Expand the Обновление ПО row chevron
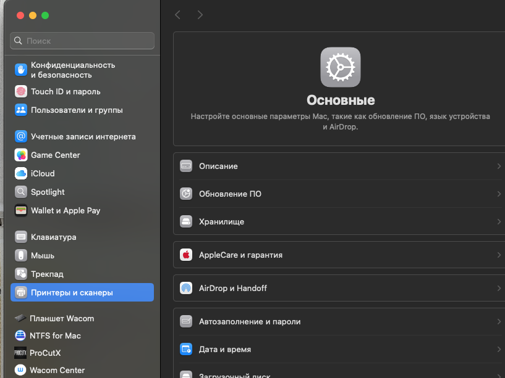505x378 pixels. coord(499,194)
